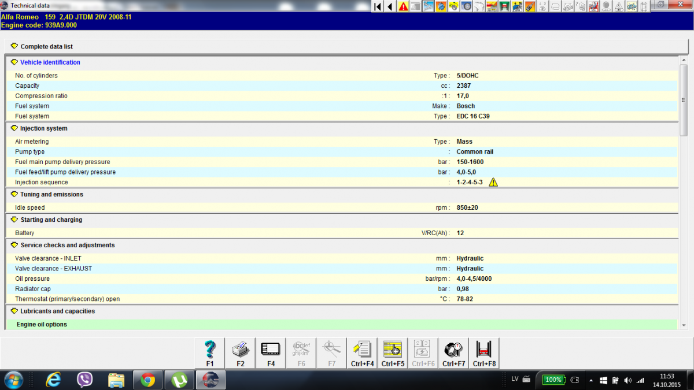Open the F1 help question mark
The width and height of the screenshot is (694, 390).
pos(210,354)
